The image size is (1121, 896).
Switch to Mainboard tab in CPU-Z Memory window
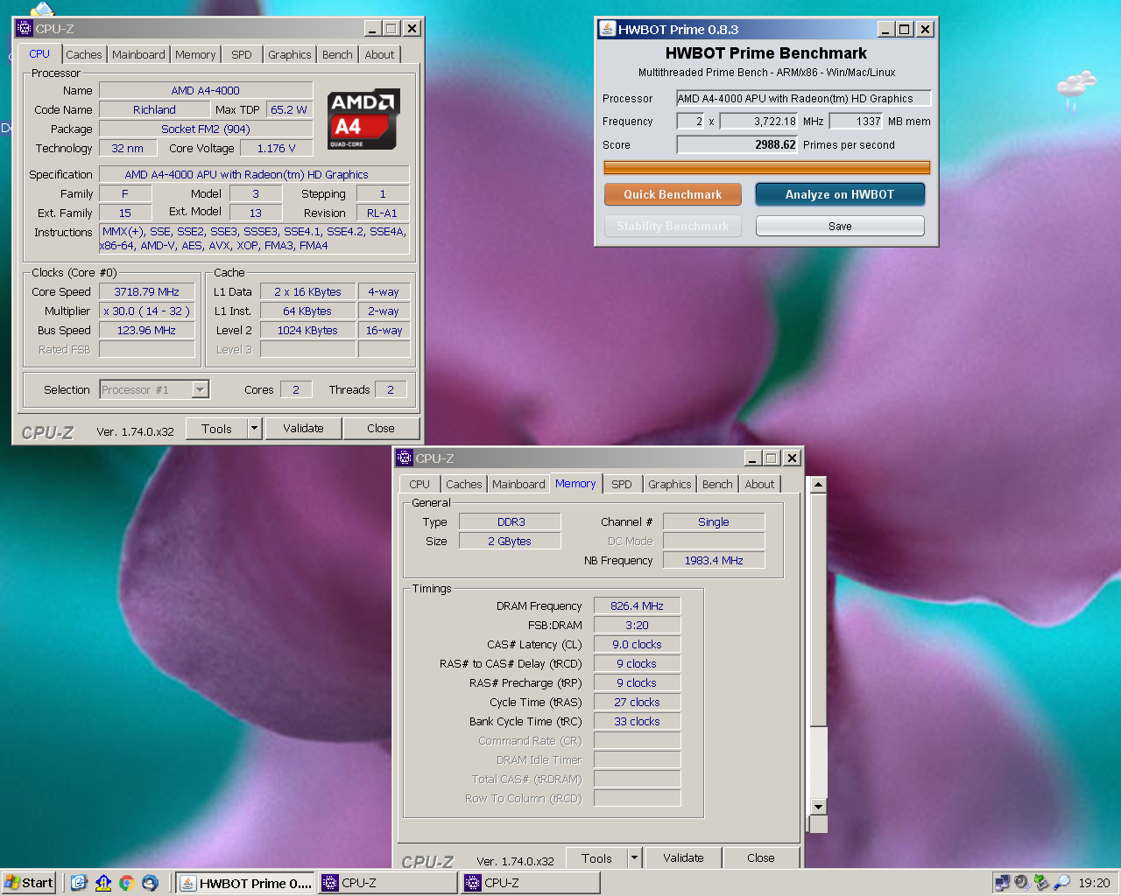(518, 484)
